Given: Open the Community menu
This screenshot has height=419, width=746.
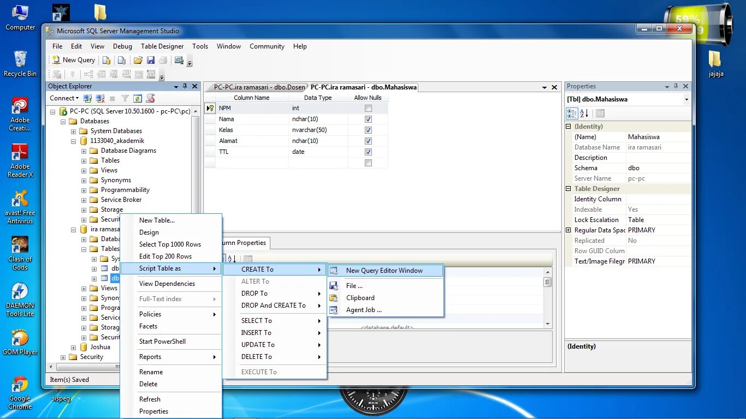Looking at the screenshot, I should click(267, 46).
